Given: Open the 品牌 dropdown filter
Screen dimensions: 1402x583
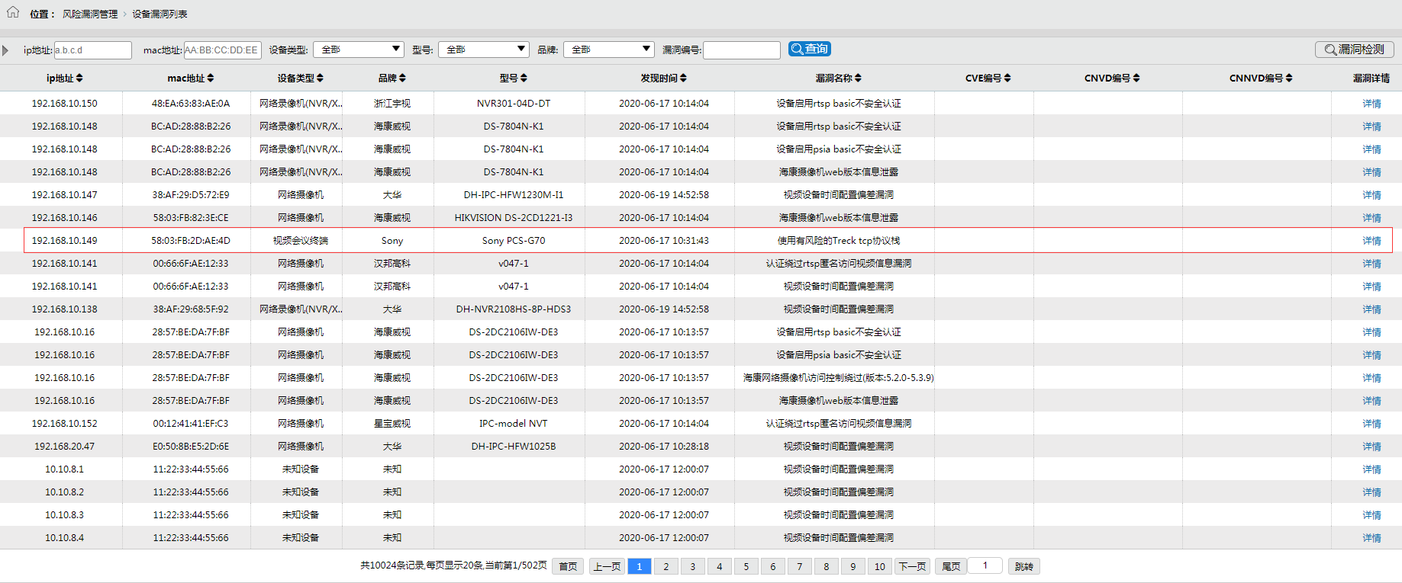Looking at the screenshot, I should tap(609, 50).
